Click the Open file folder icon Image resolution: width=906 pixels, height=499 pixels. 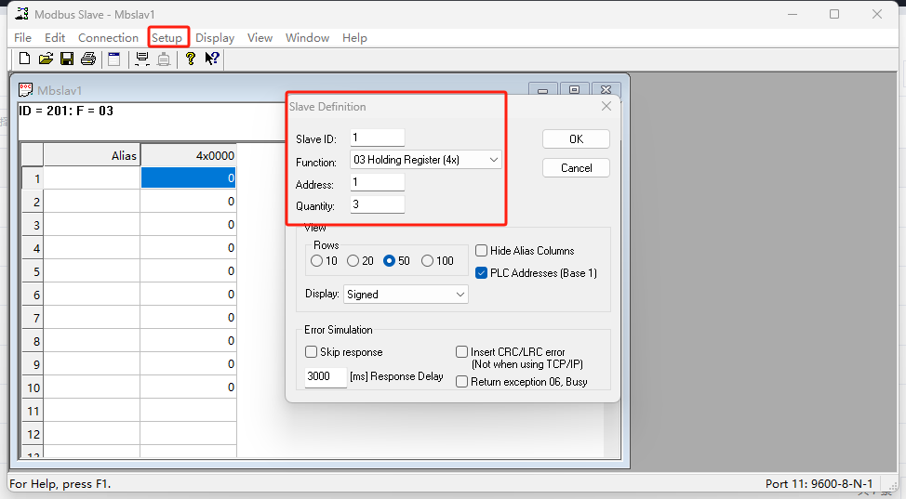click(x=46, y=59)
